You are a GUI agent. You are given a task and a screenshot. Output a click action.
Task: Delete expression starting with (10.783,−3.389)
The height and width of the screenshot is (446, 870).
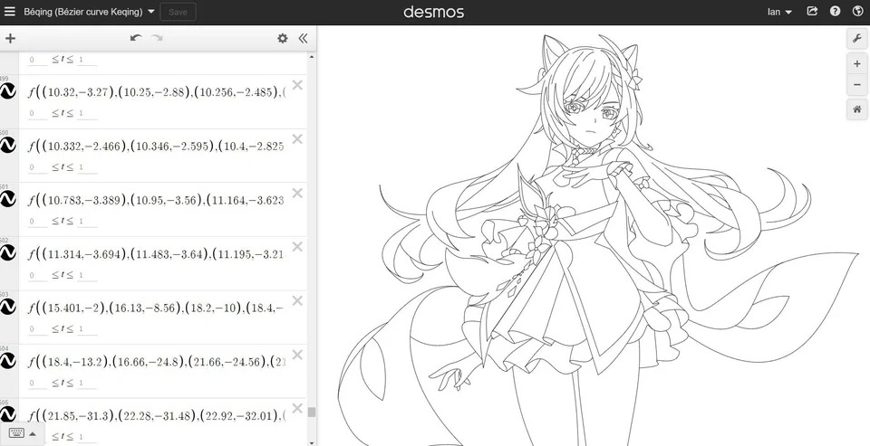click(x=297, y=194)
